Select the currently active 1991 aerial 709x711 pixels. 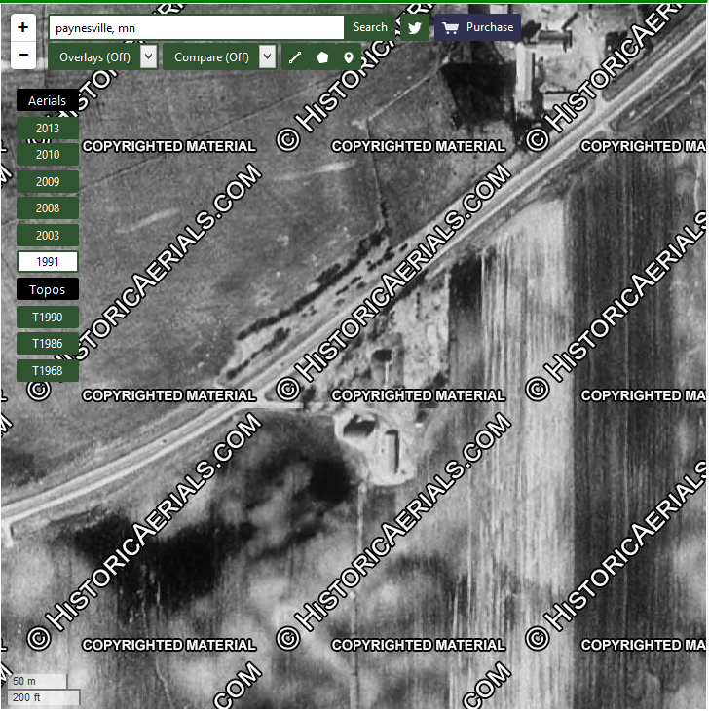(x=48, y=262)
